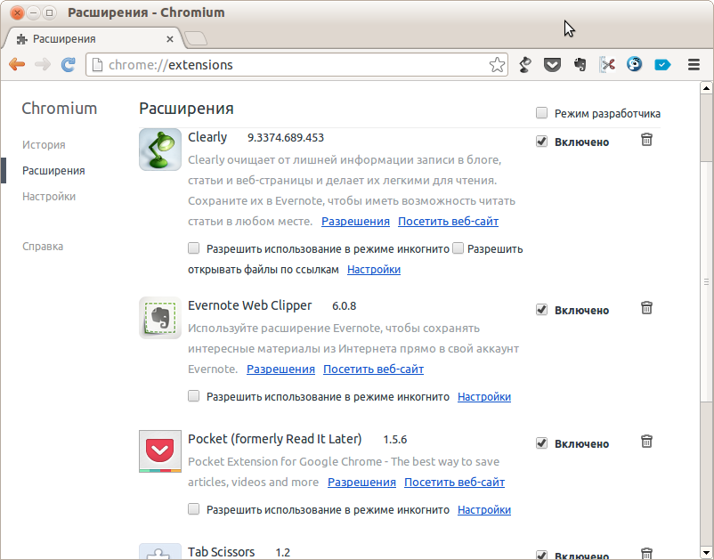Open the Tab Scissors toolbar extension

[607, 65]
